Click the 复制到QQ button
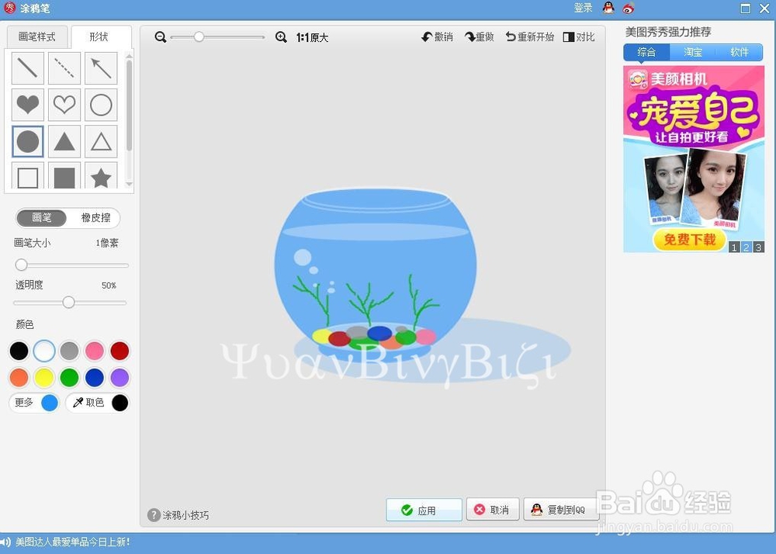The image size is (776, 554). [561, 510]
